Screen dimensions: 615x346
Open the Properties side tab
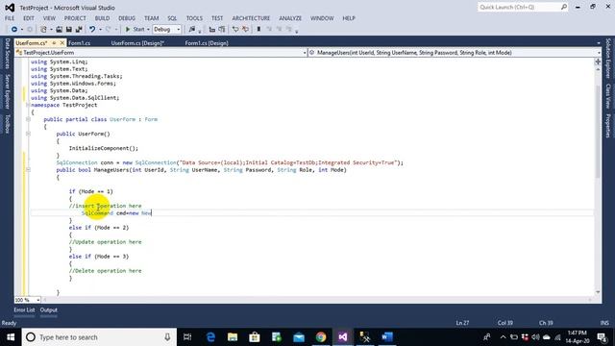click(x=608, y=126)
